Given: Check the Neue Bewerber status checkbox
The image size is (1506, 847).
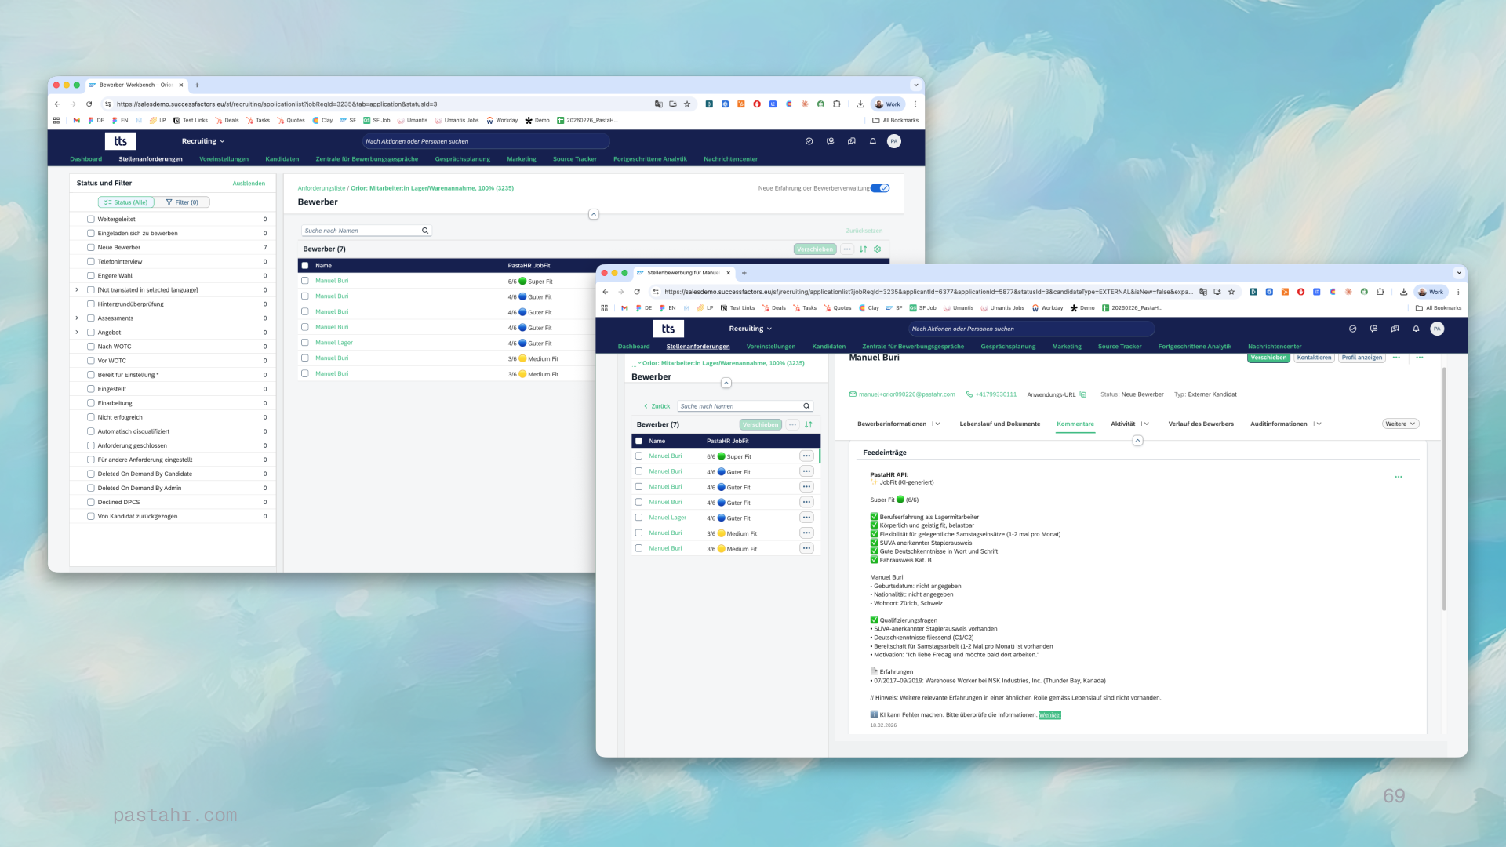Looking at the screenshot, I should click(x=91, y=248).
